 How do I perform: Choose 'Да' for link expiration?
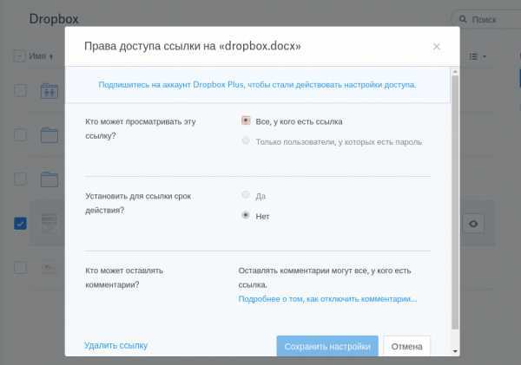246,194
